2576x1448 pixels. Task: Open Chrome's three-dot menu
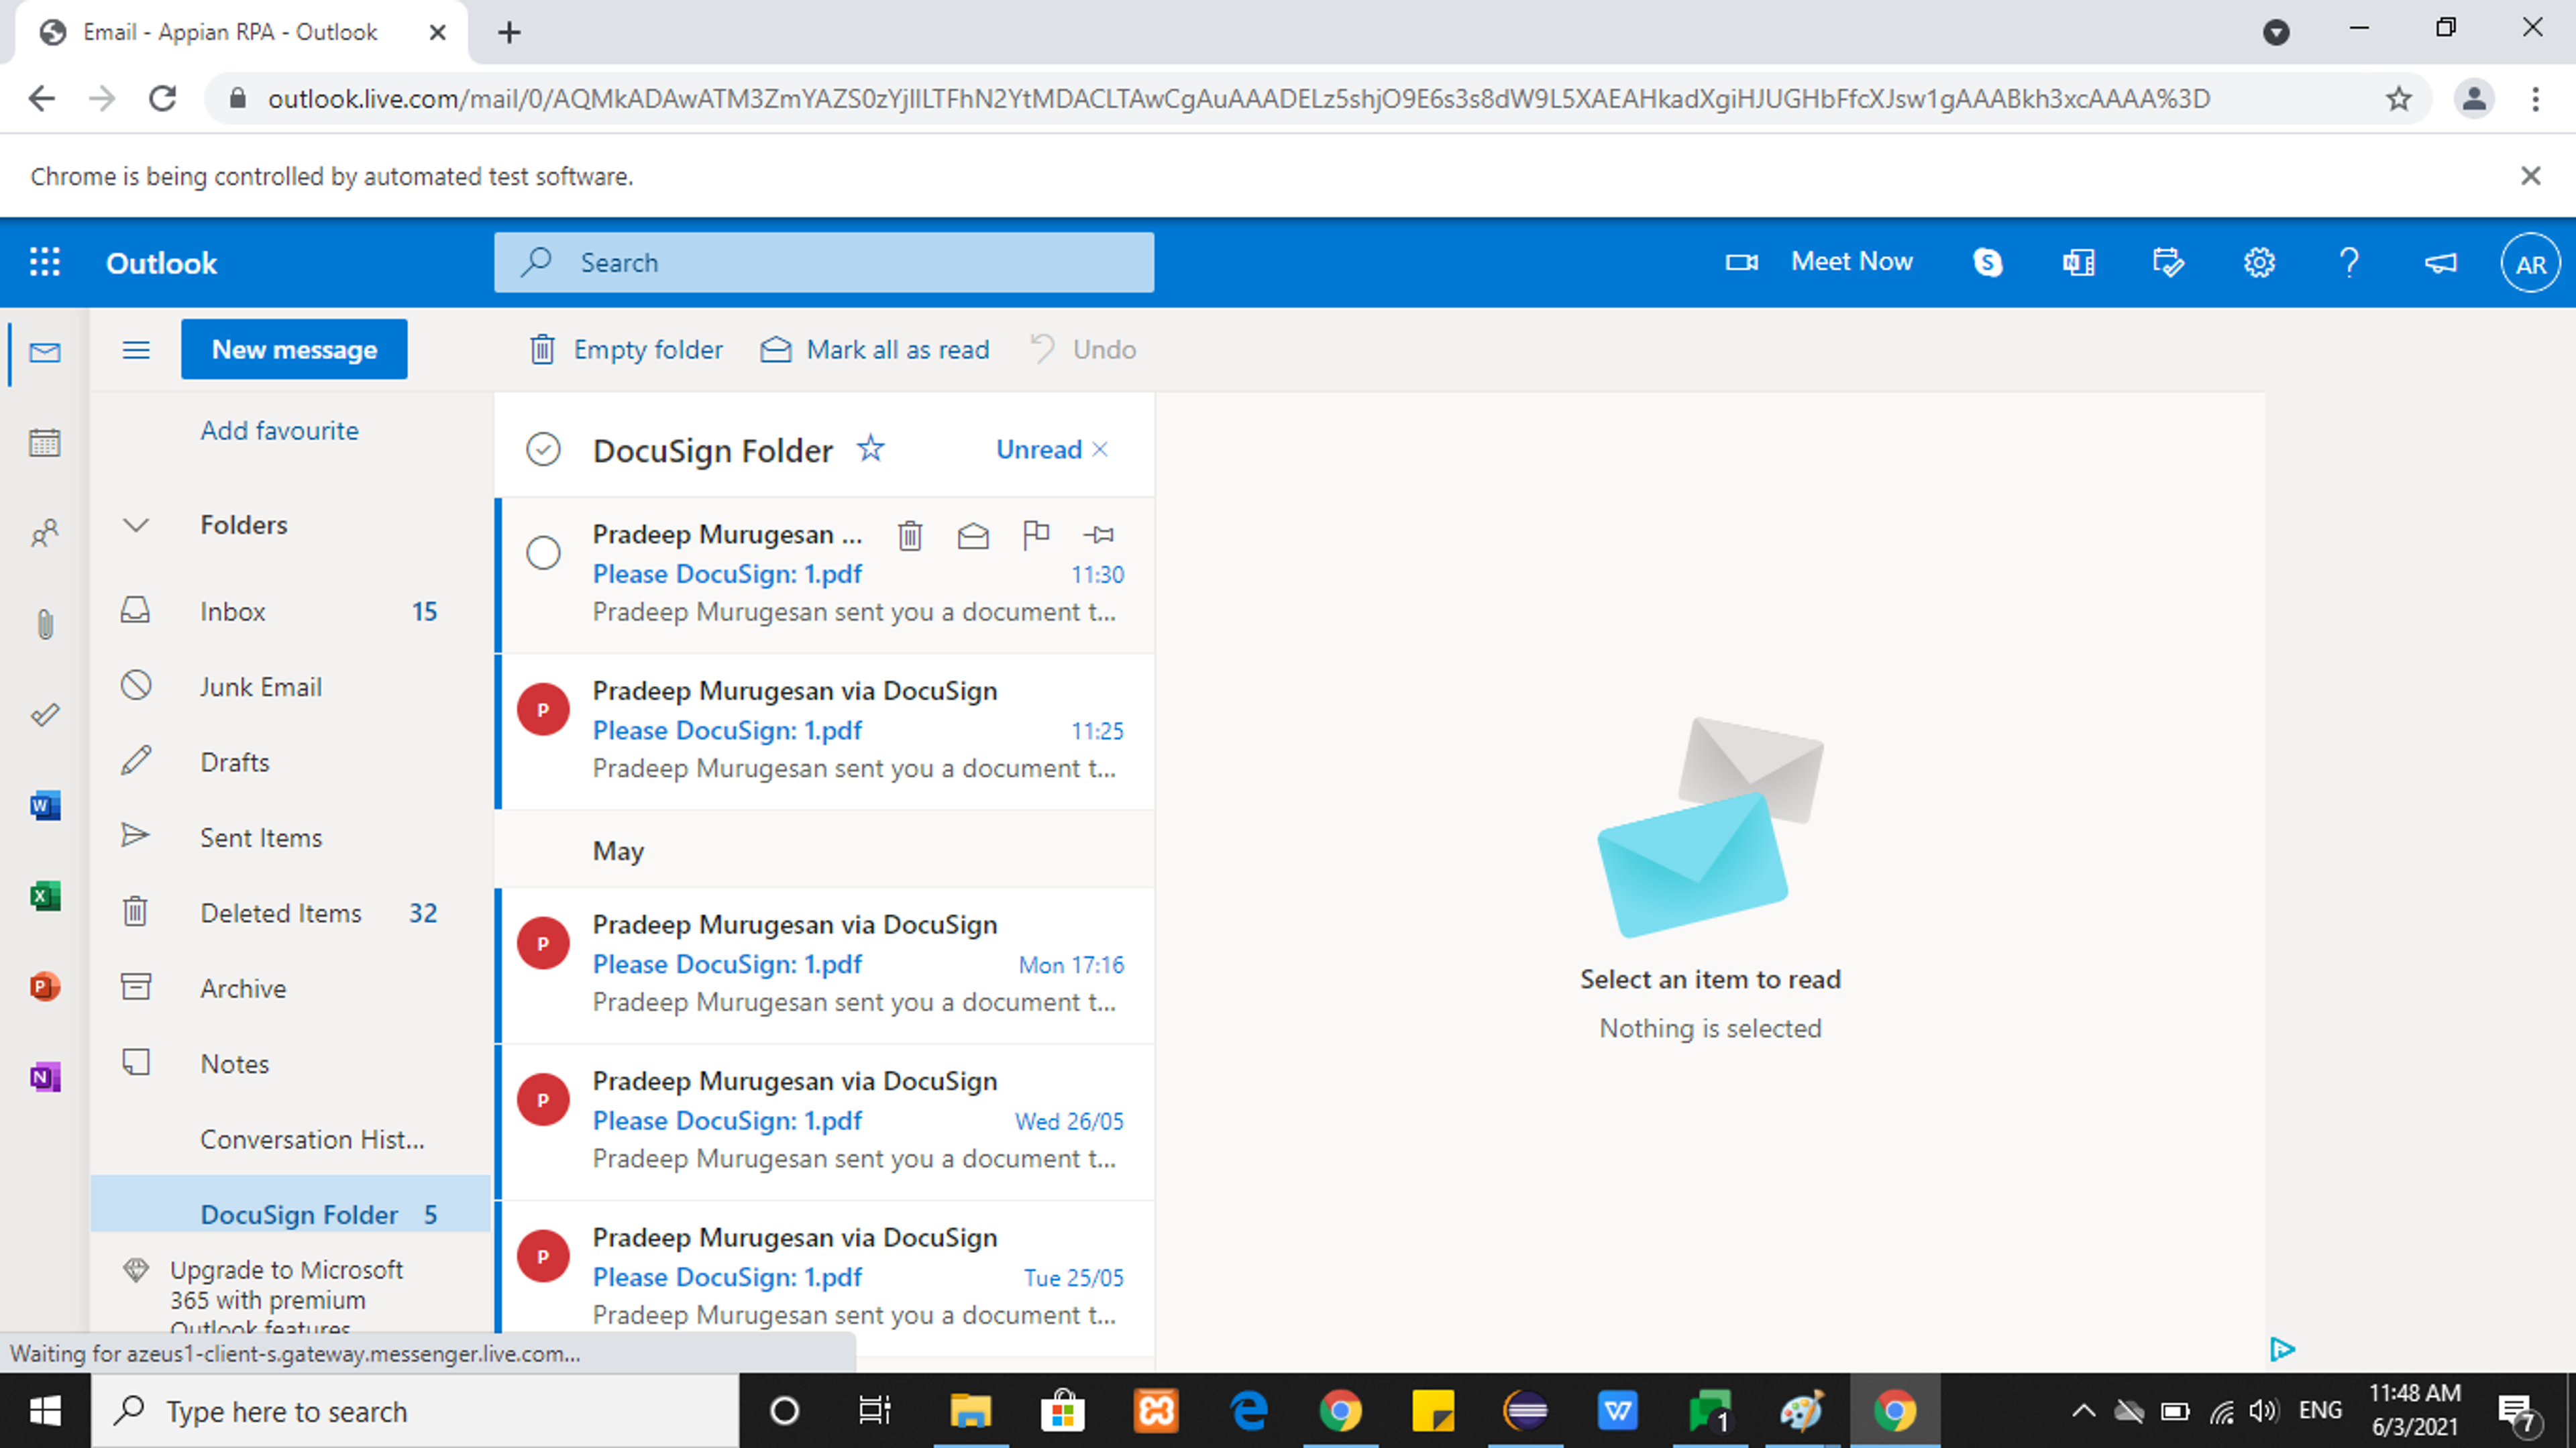tap(2535, 98)
